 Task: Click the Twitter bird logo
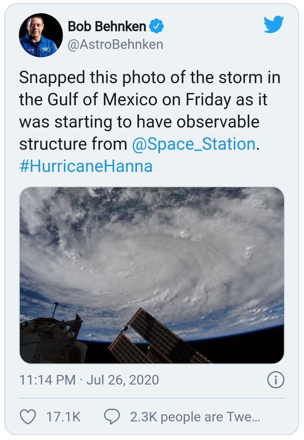pyautogui.click(x=274, y=24)
